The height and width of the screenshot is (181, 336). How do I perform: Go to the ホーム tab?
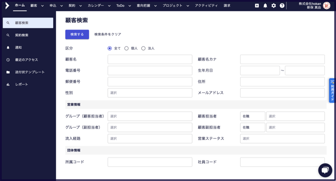click(20, 5)
